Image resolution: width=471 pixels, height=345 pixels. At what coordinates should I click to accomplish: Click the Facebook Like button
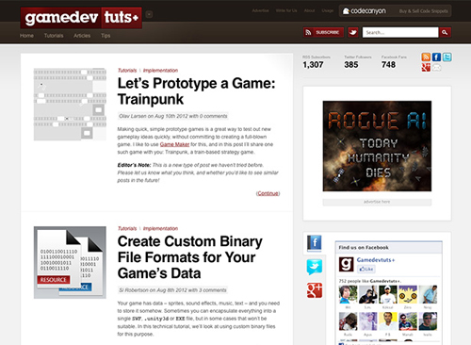[x=366, y=269]
